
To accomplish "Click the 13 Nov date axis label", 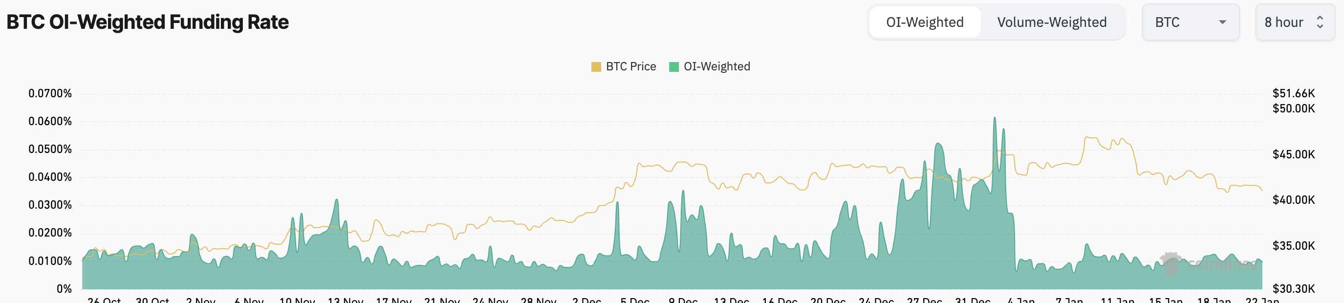I will click(x=346, y=300).
